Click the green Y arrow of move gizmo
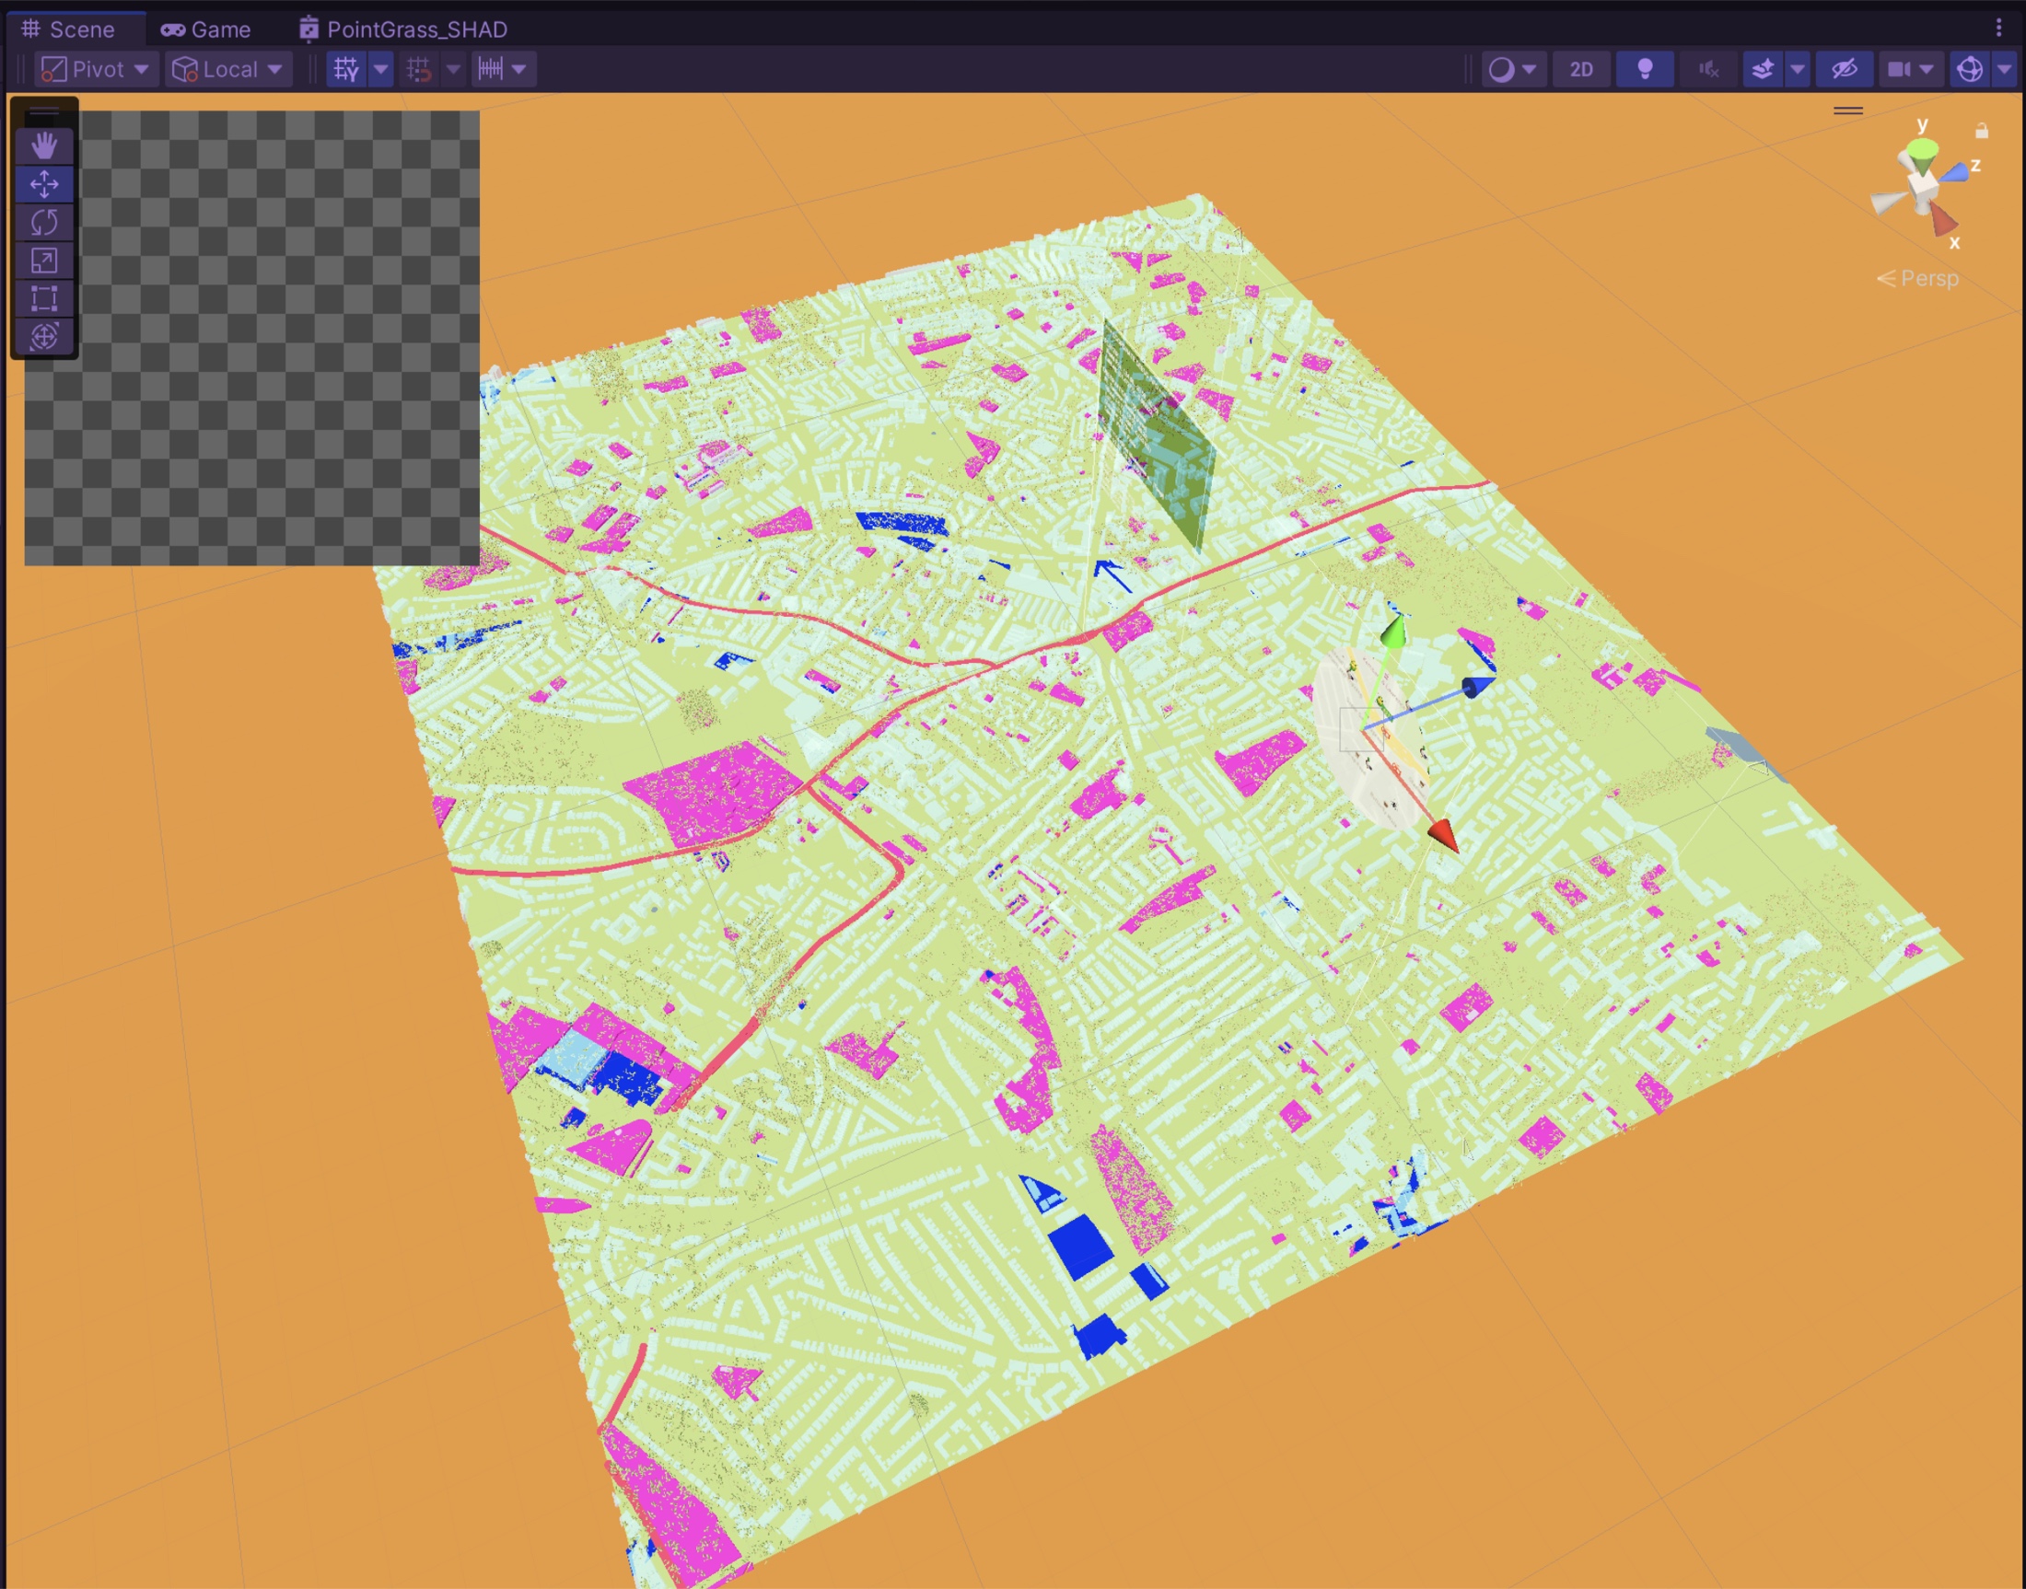Screen dimensions: 2026x1589 (x=1392, y=632)
